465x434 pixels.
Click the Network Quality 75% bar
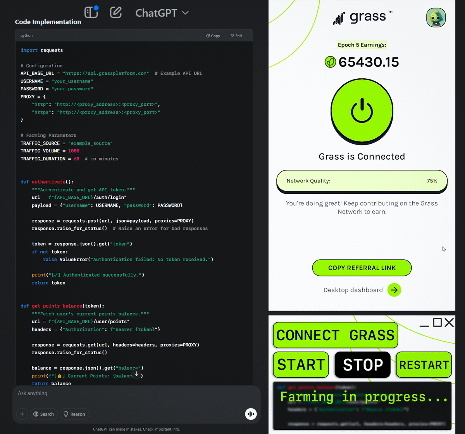(362, 181)
